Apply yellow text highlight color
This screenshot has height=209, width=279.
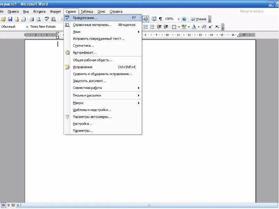184,27
